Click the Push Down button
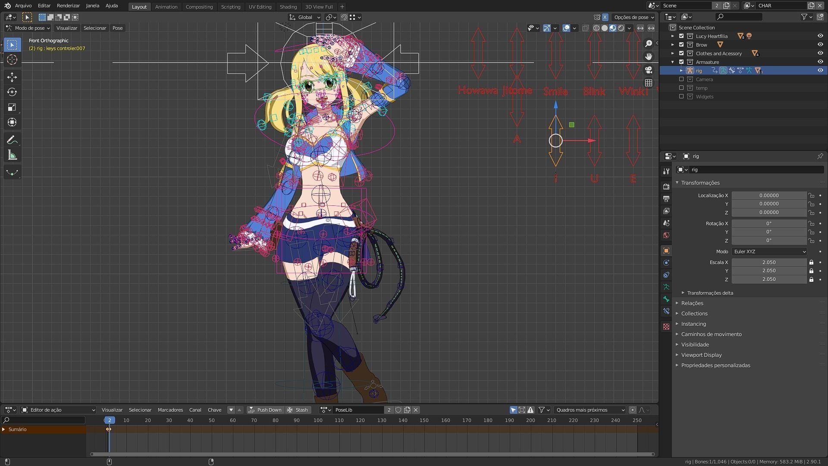This screenshot has width=828, height=466. click(265, 410)
